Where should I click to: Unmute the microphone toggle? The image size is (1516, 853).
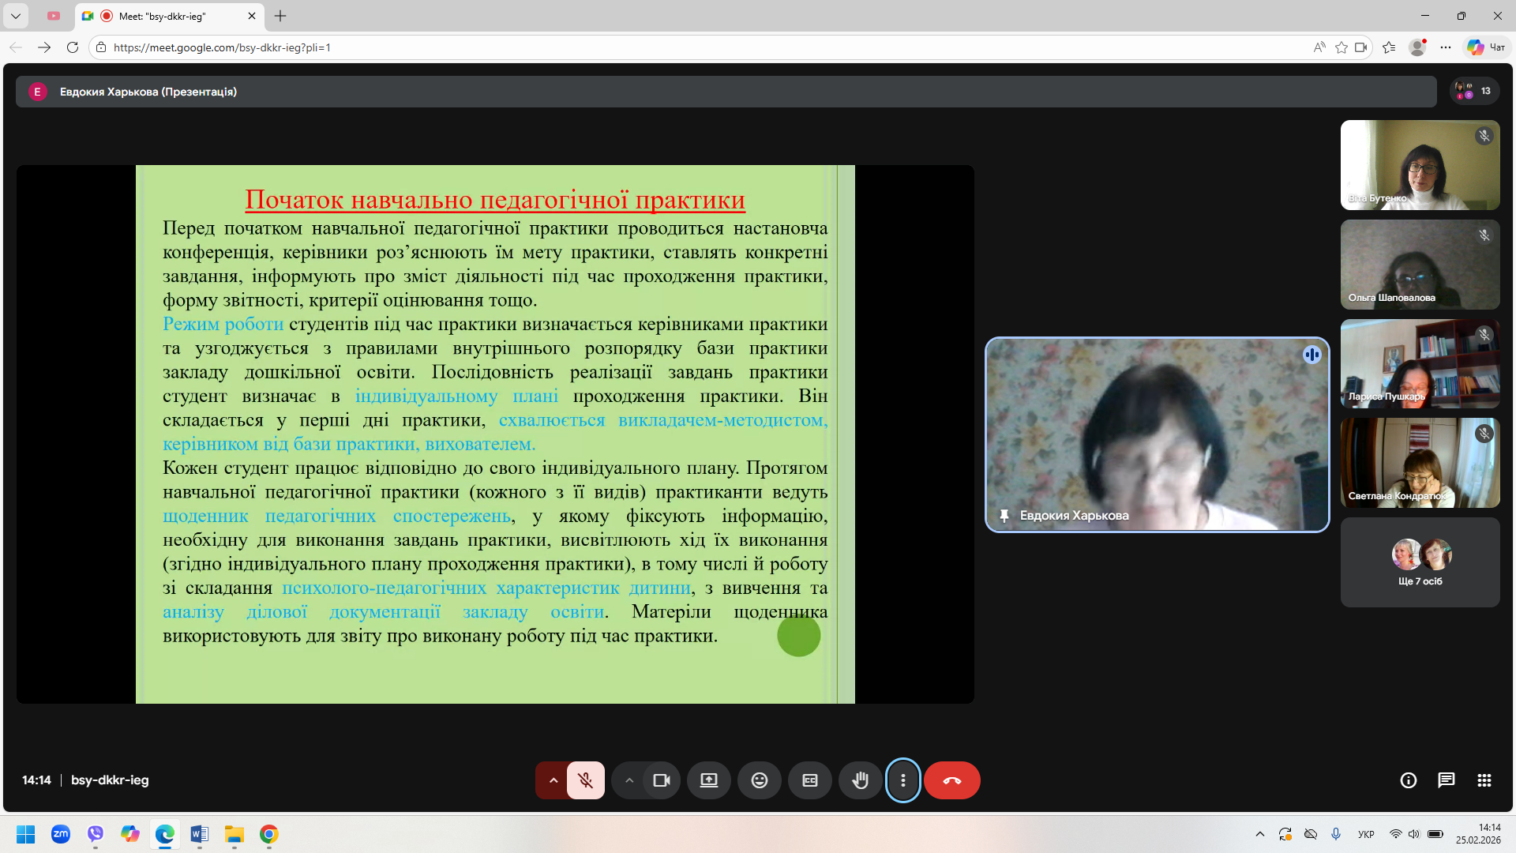click(x=585, y=780)
